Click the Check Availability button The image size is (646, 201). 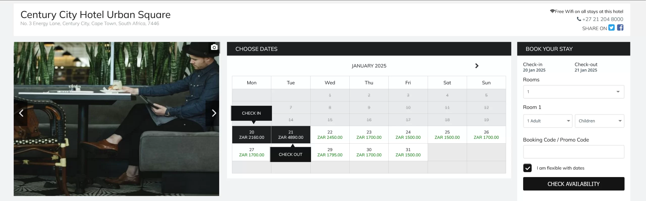(574, 184)
